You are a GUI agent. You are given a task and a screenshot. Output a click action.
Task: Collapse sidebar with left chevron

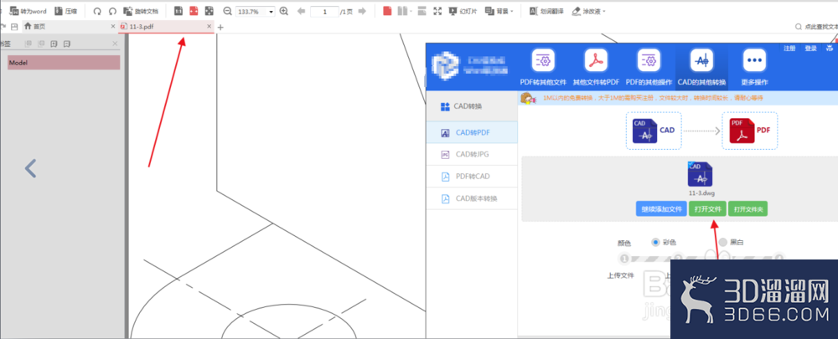tap(30, 169)
